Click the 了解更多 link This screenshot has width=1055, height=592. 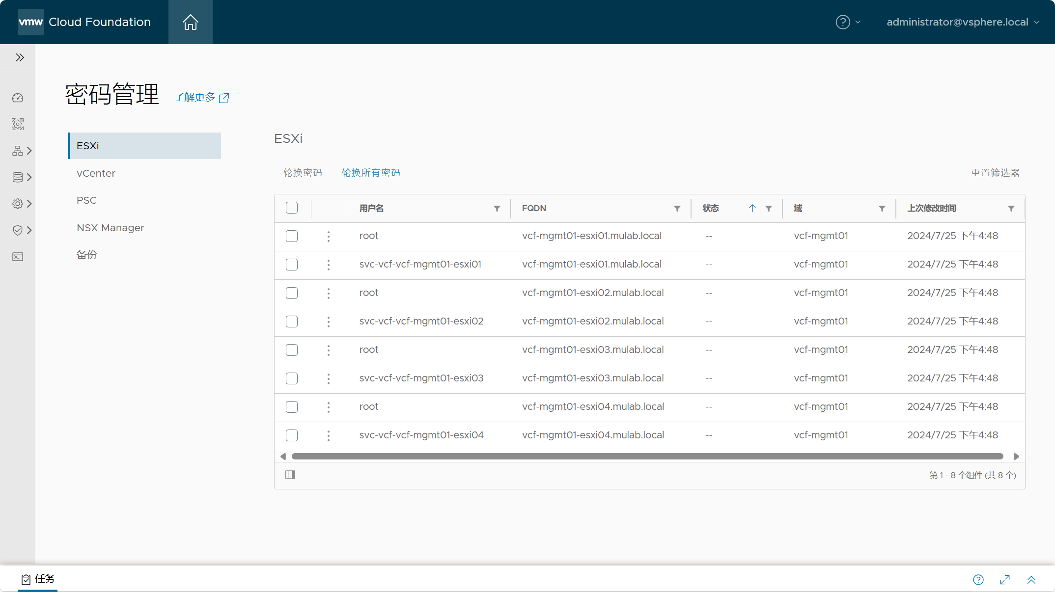tap(201, 97)
